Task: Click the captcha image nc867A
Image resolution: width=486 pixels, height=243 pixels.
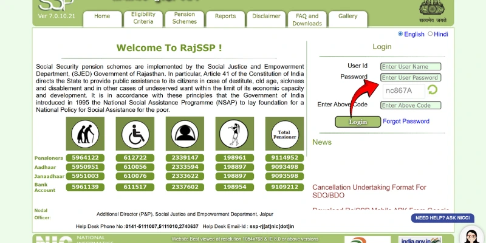Action: click(404, 91)
